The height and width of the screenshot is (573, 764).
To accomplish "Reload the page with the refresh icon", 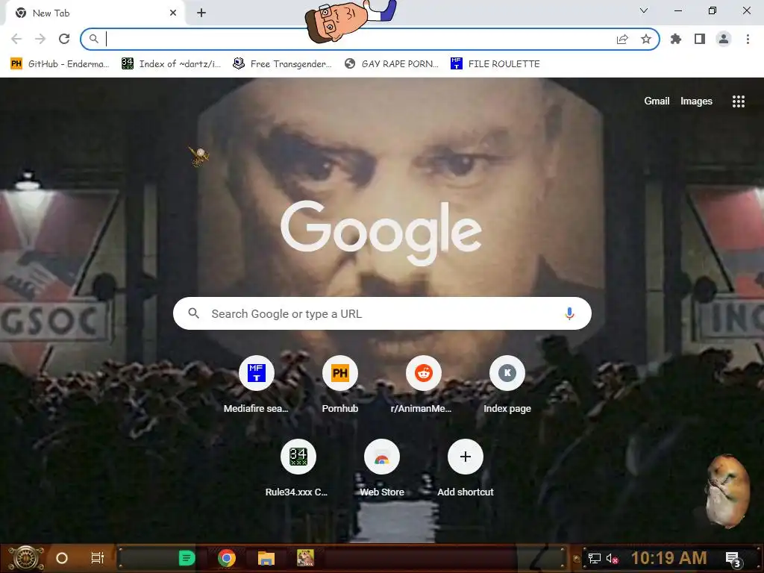I will pos(64,39).
